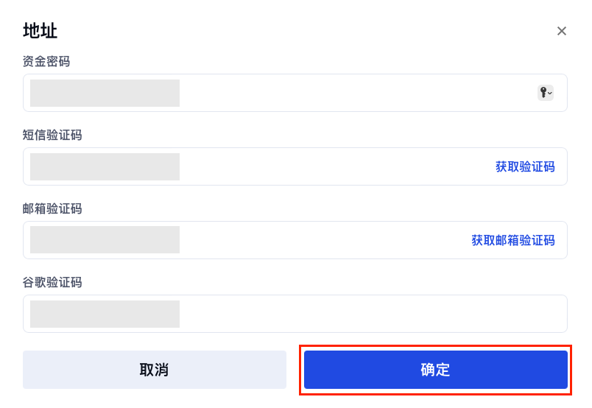Image resolution: width=592 pixels, height=408 pixels.
Task: Select the gray masked block in 邮箱验证码 field
Action: (x=105, y=240)
